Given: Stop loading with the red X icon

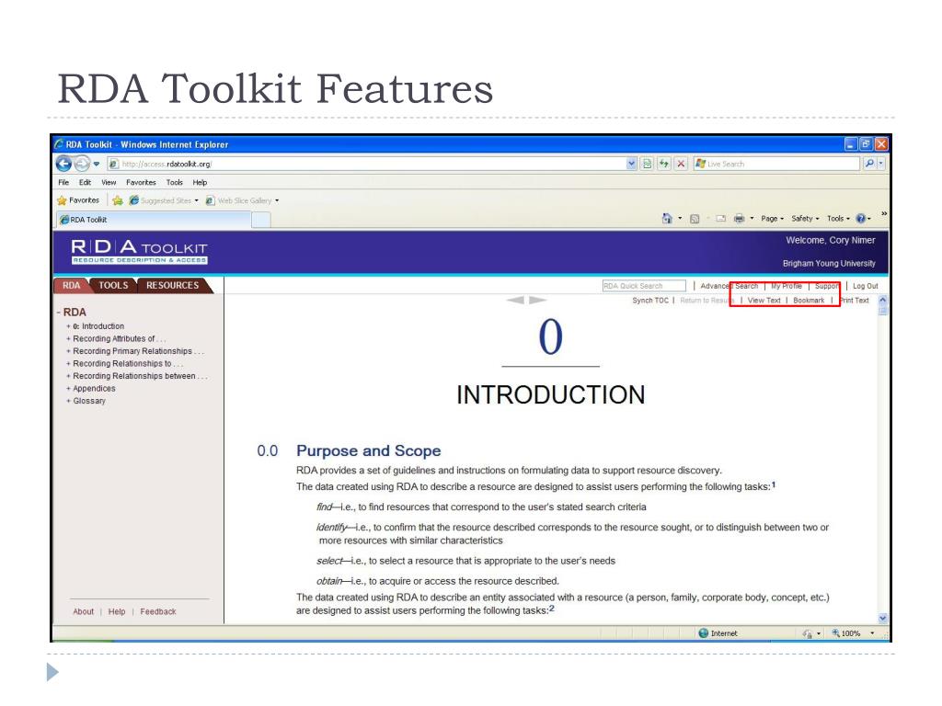Looking at the screenshot, I should 681,164.
